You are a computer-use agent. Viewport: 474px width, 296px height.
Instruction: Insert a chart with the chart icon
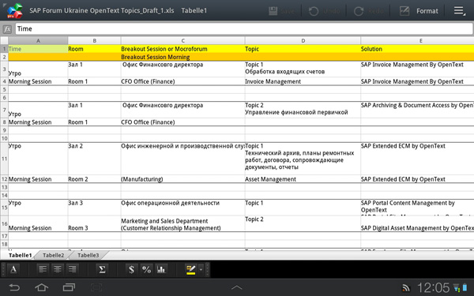click(x=161, y=269)
